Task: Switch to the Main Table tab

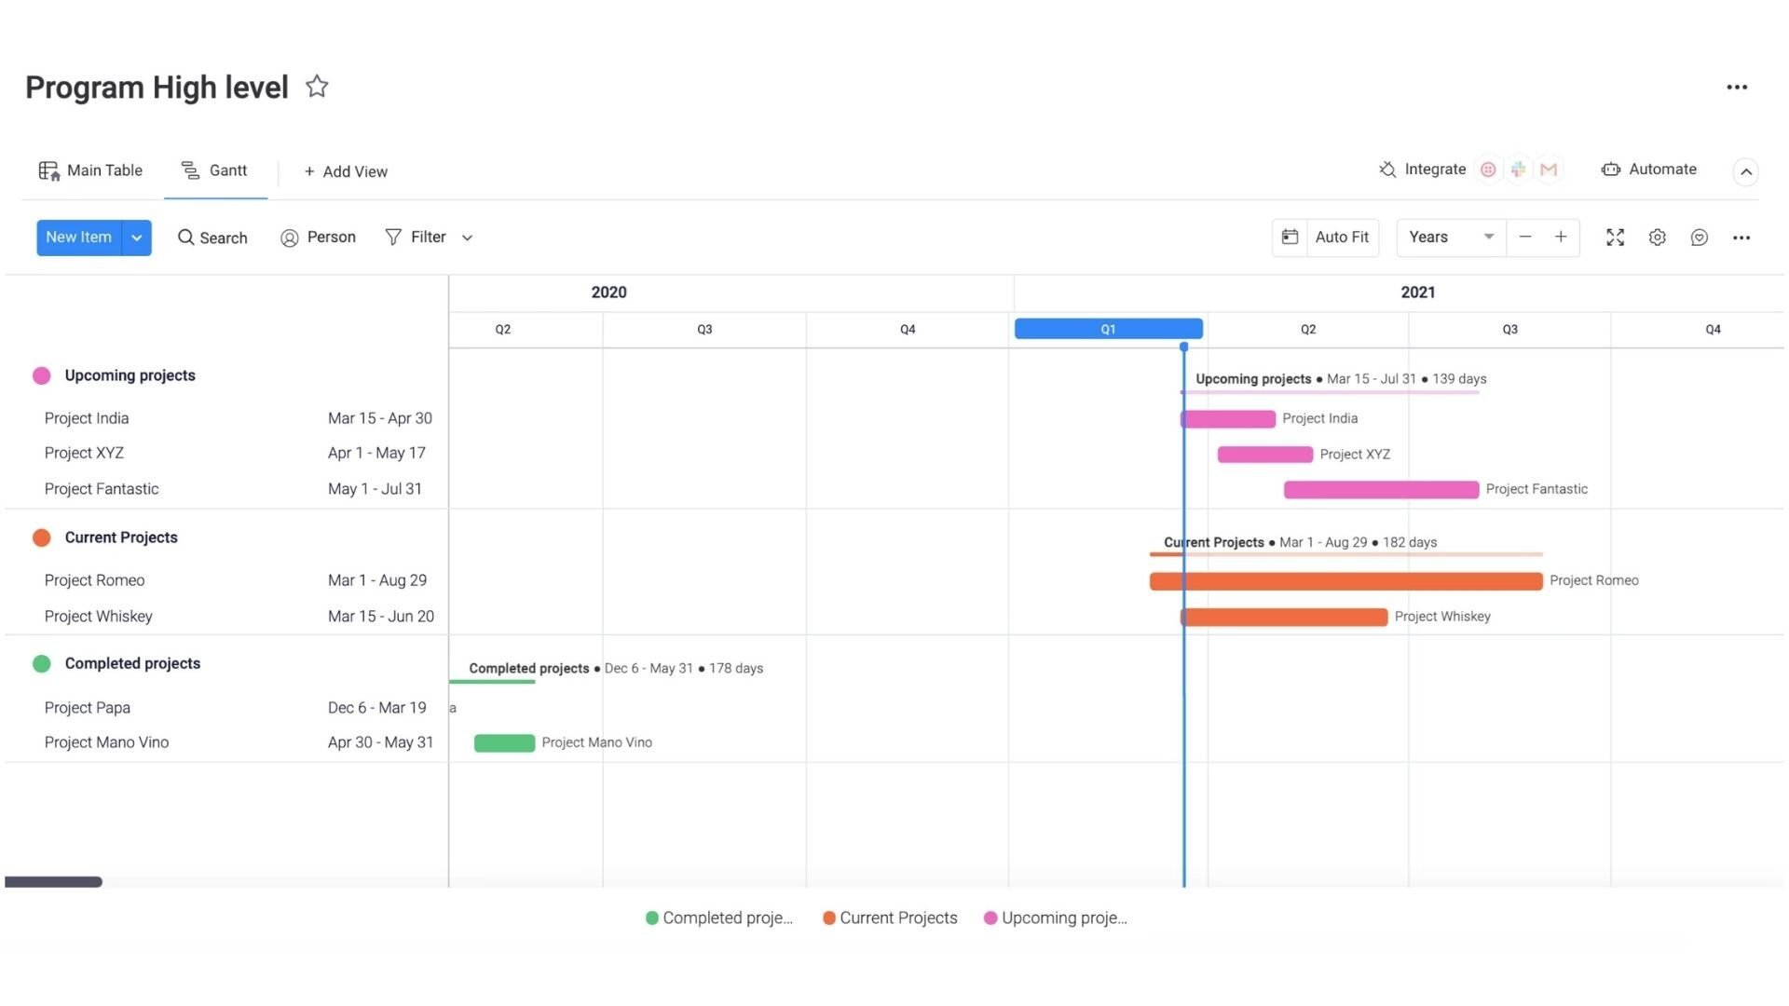Action: point(89,170)
